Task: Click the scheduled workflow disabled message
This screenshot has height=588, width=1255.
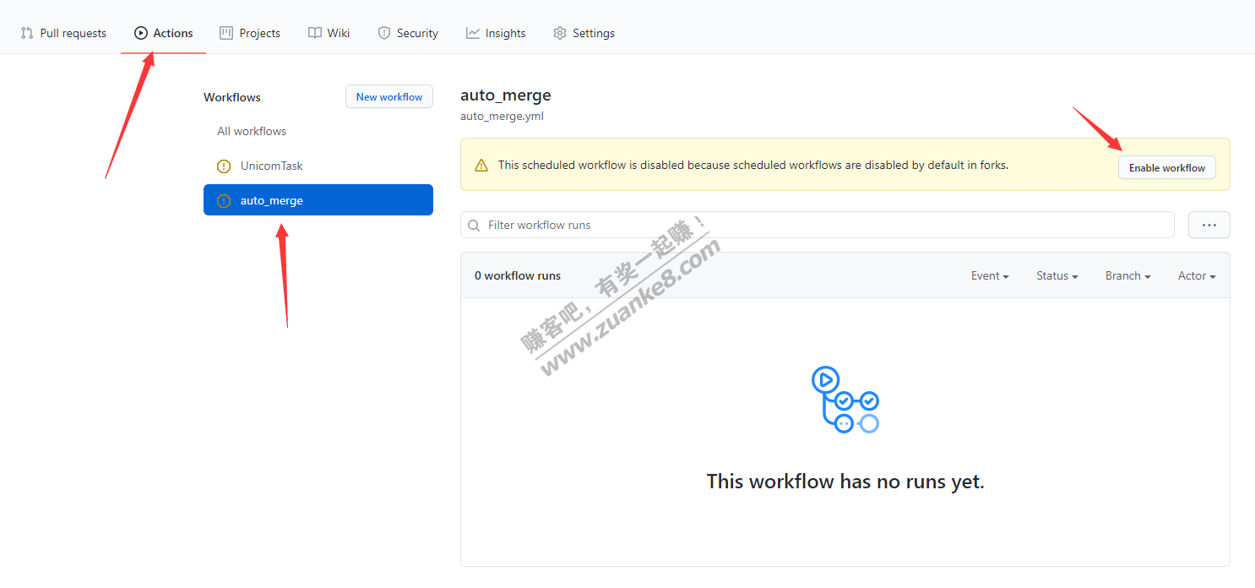Action: pos(753,165)
